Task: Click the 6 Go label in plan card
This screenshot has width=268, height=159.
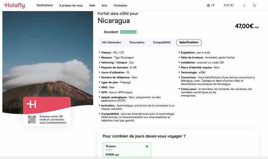Action: point(109,150)
